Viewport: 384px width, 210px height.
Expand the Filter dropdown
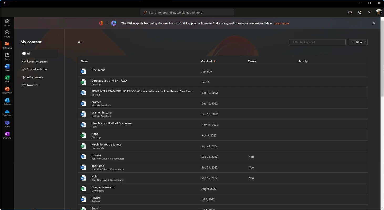coord(358,42)
